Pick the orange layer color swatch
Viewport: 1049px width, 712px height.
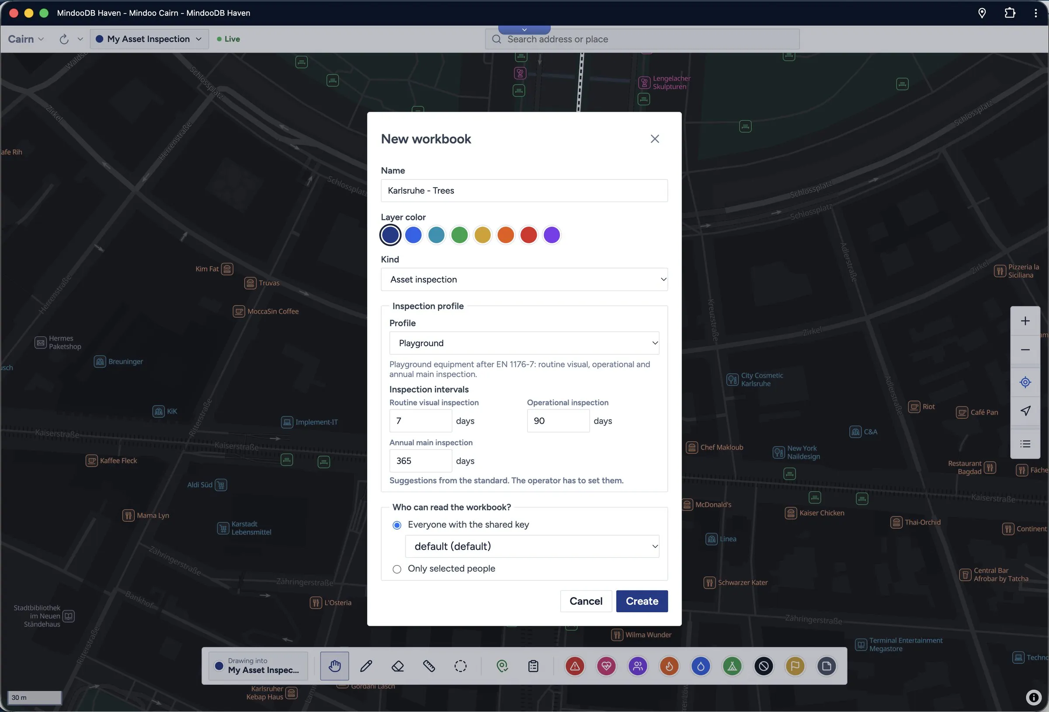[x=506, y=235]
